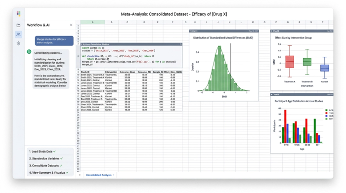
Task: Select column T header
Action: click(323, 22)
